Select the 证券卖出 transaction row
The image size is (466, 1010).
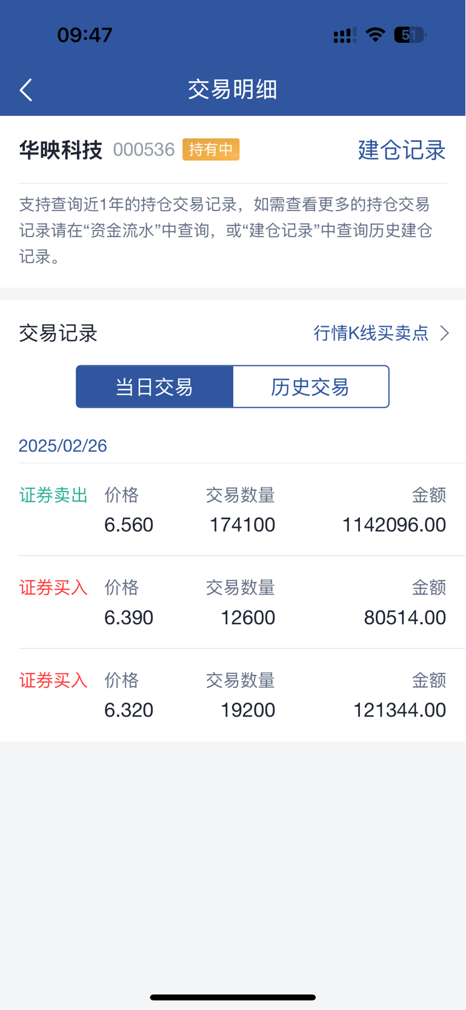coord(233,510)
